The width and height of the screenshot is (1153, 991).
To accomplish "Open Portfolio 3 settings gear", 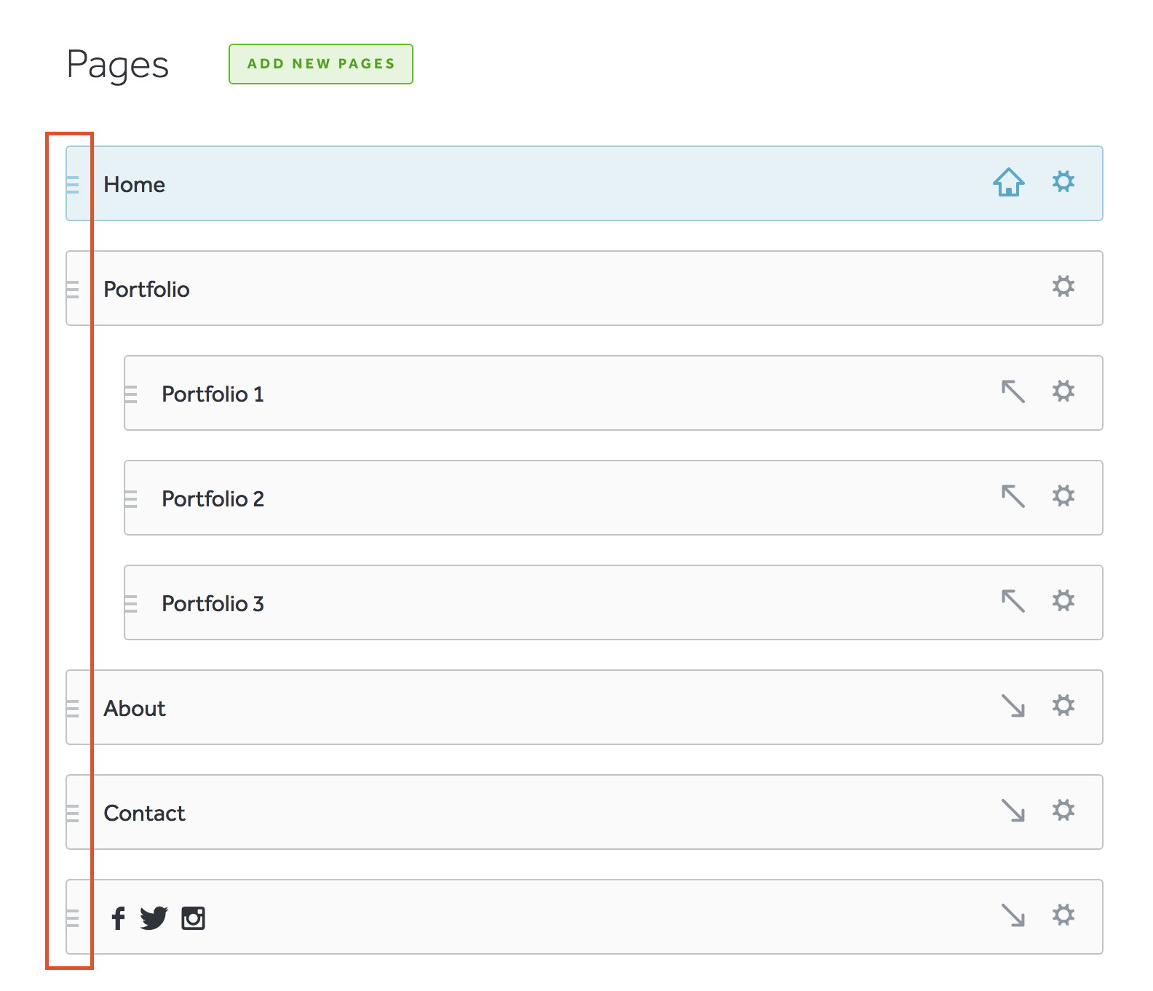I will pyautogui.click(x=1063, y=601).
